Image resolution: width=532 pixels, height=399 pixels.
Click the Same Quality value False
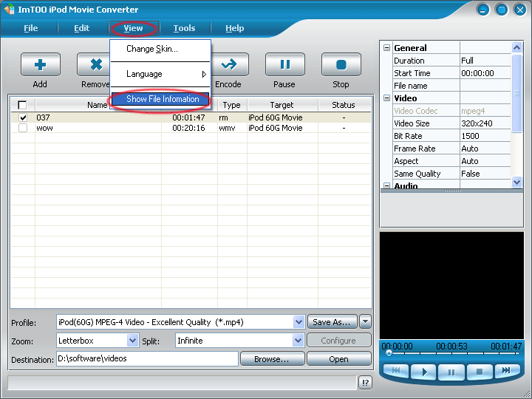470,174
